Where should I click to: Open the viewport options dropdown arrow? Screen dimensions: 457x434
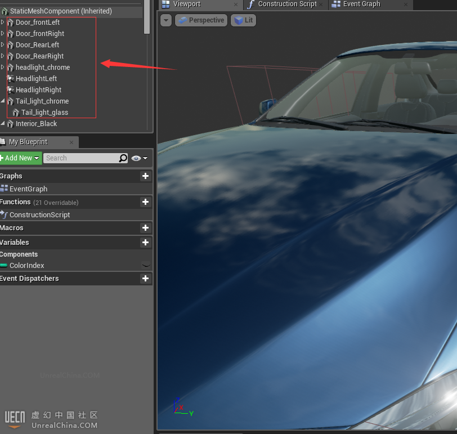(x=166, y=20)
